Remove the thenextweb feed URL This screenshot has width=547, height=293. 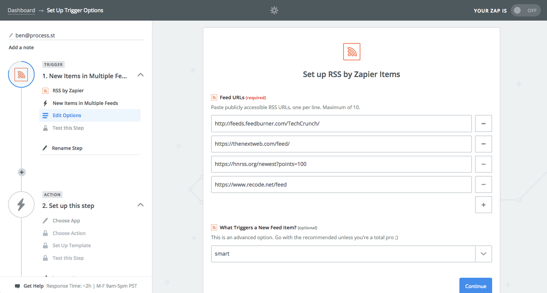(x=483, y=144)
